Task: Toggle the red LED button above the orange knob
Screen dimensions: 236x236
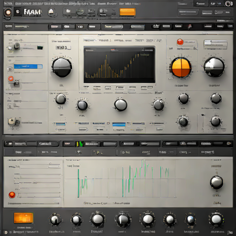Action: 180,42
